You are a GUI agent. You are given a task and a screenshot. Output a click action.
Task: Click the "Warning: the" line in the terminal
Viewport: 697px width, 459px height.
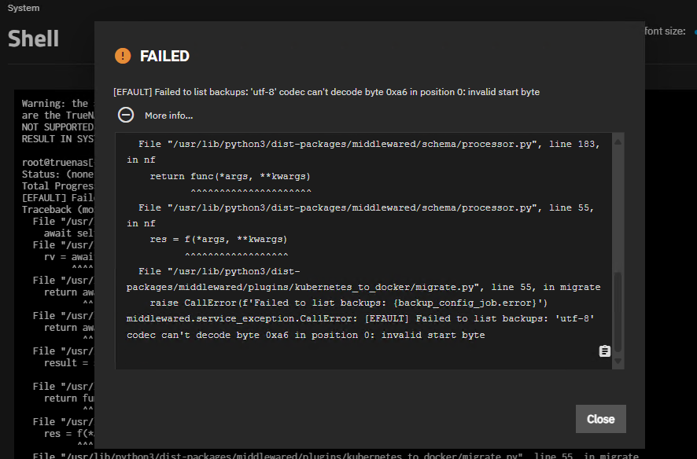click(55, 104)
